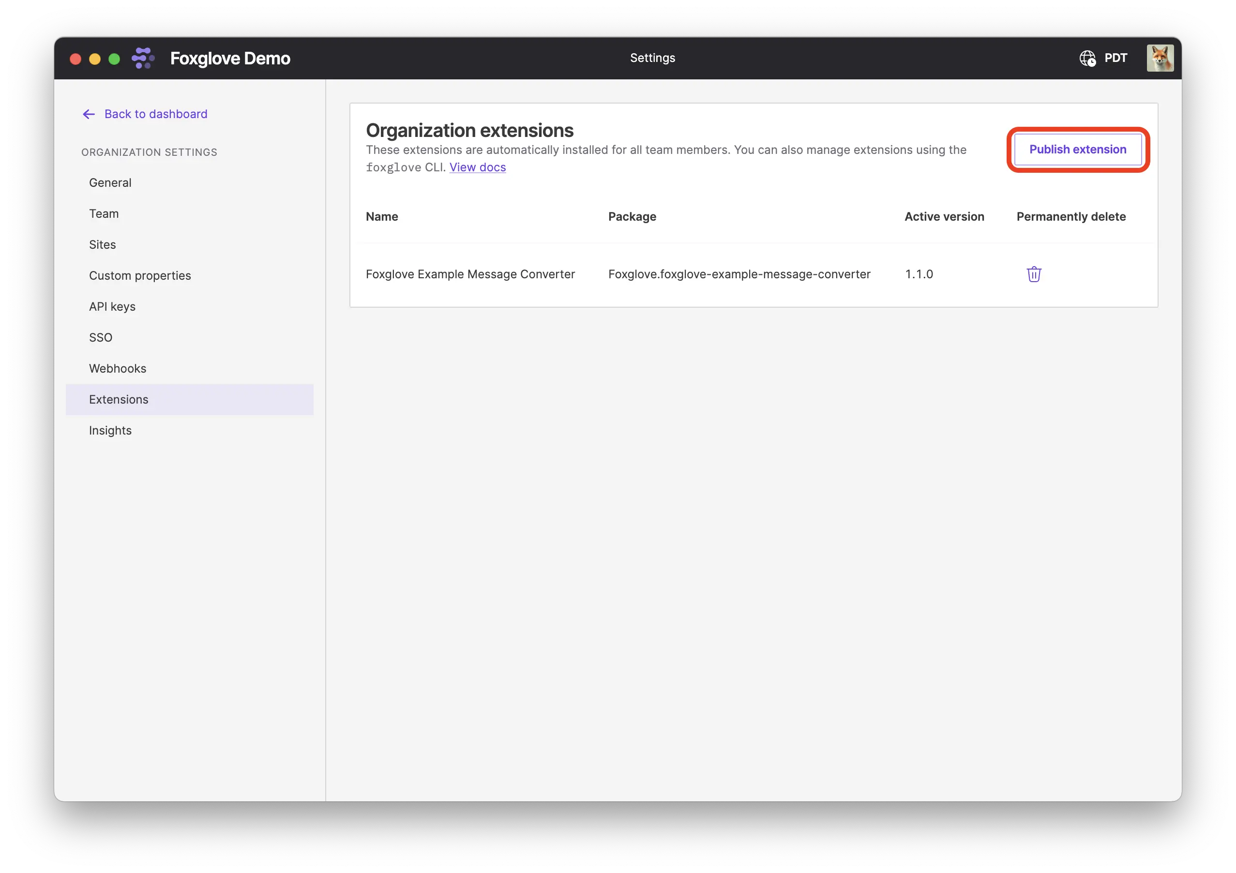Click the back arrow to return to dashboard
Viewport: 1236px width, 873px height.
coord(88,114)
